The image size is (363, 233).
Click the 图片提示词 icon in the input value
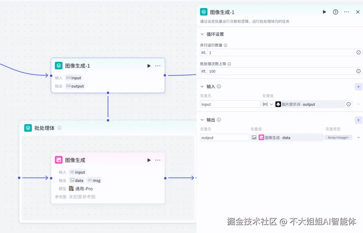click(x=278, y=104)
